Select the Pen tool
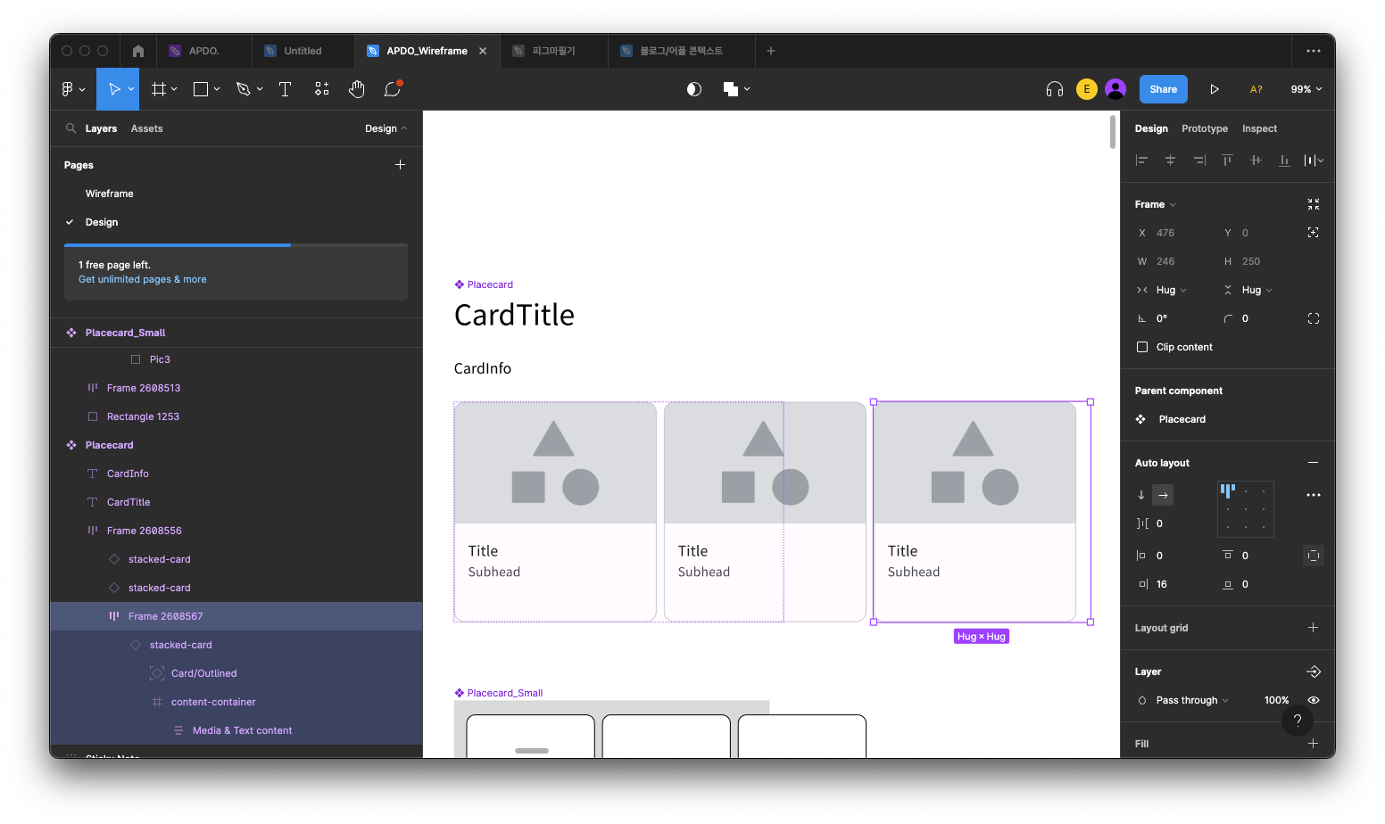The height and width of the screenshot is (824, 1385). (243, 89)
